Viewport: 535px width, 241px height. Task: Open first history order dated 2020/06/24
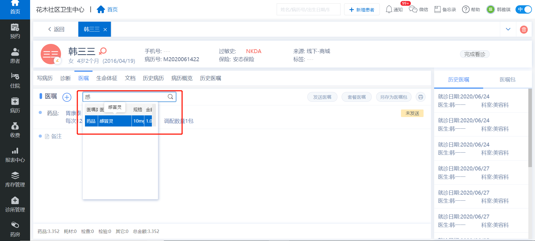click(x=481, y=101)
